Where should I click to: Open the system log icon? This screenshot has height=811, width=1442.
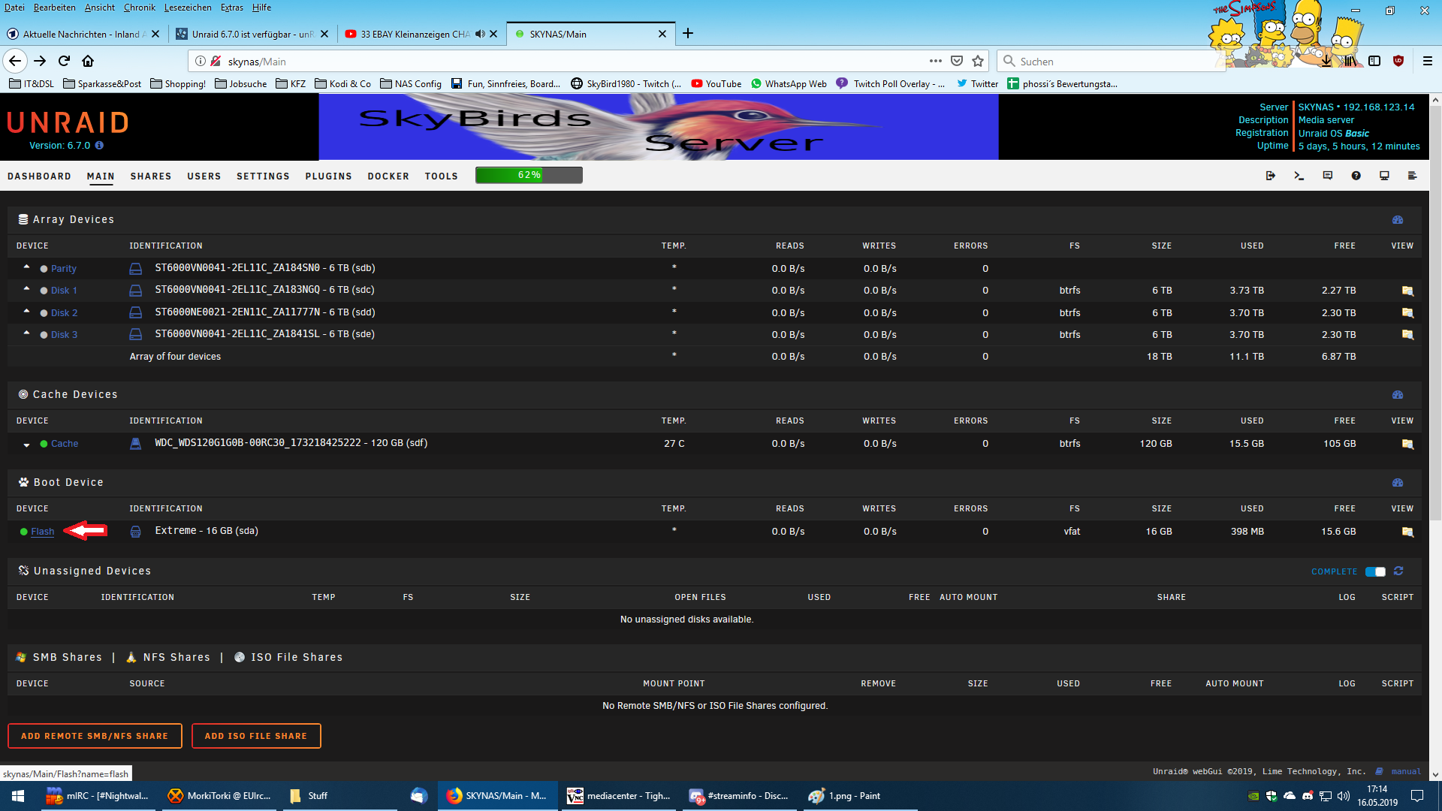1412,176
